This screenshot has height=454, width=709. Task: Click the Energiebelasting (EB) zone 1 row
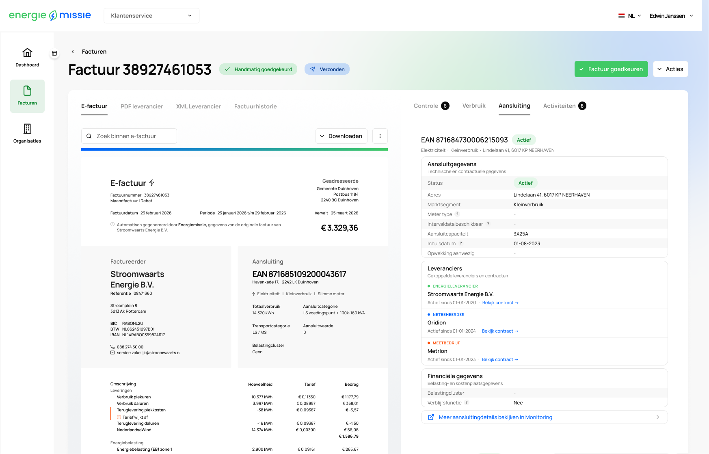pyautogui.click(x=234, y=449)
